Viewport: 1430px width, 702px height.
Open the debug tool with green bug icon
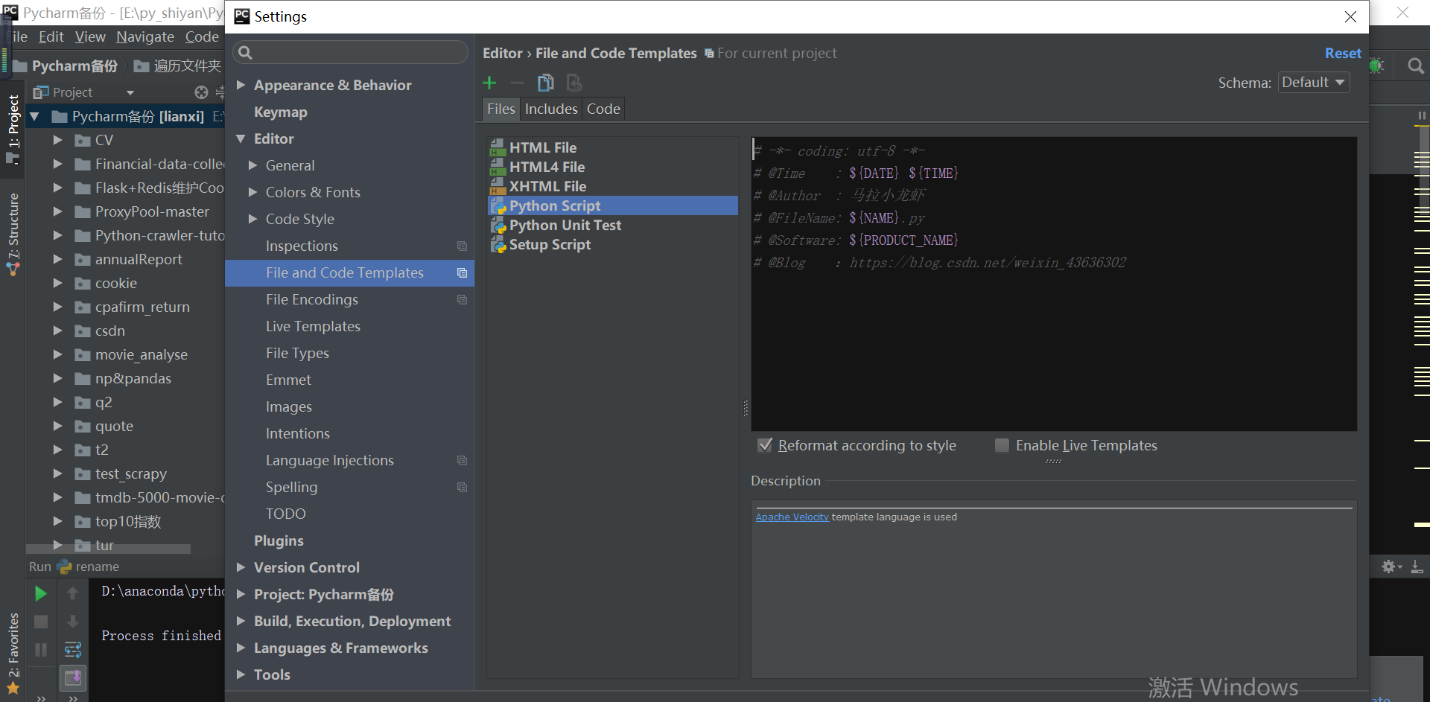[x=1377, y=66]
